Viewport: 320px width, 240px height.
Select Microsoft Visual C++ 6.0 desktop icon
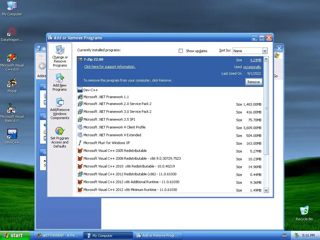[x=12, y=62]
